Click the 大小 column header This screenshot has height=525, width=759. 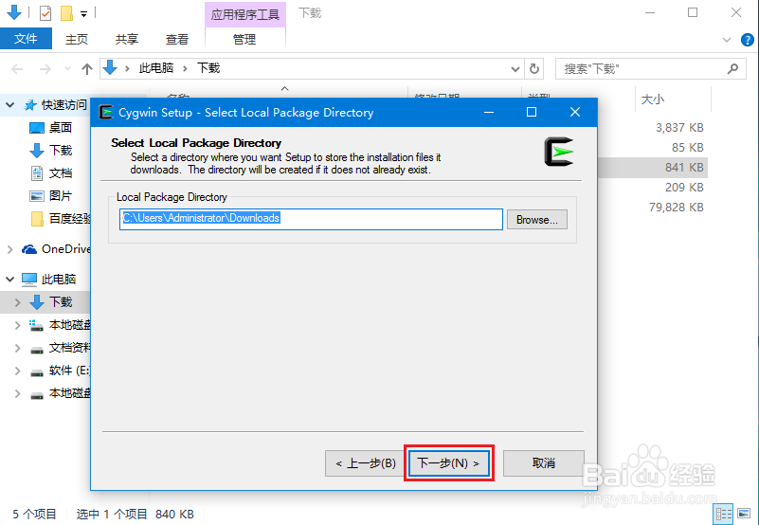pos(653,100)
